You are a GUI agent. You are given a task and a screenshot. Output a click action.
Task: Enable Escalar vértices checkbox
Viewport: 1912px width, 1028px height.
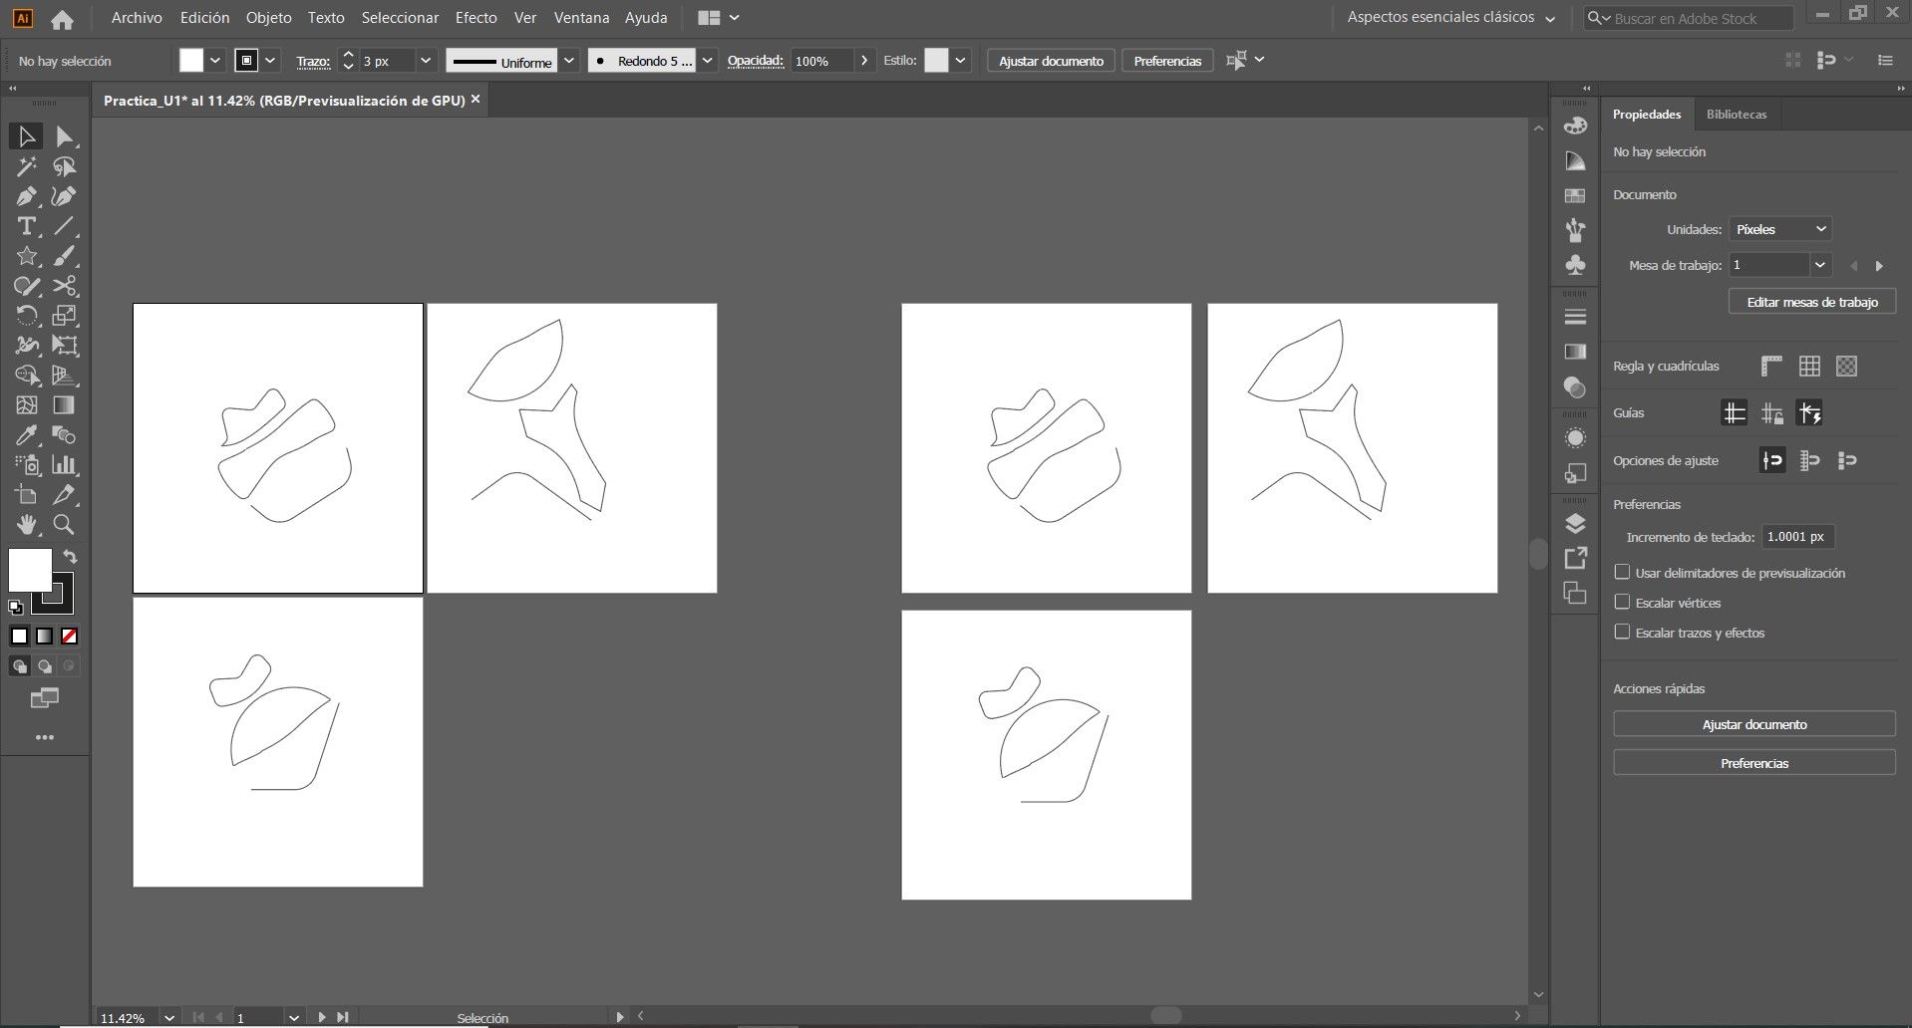(x=1622, y=603)
